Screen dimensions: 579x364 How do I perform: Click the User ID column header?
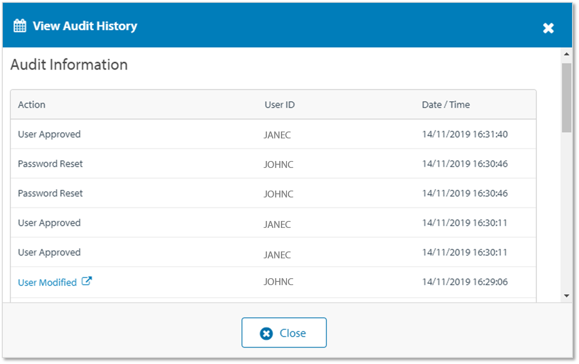[x=280, y=105]
